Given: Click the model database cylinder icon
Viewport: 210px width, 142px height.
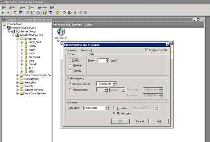Looking at the screenshot, I should (26, 50).
